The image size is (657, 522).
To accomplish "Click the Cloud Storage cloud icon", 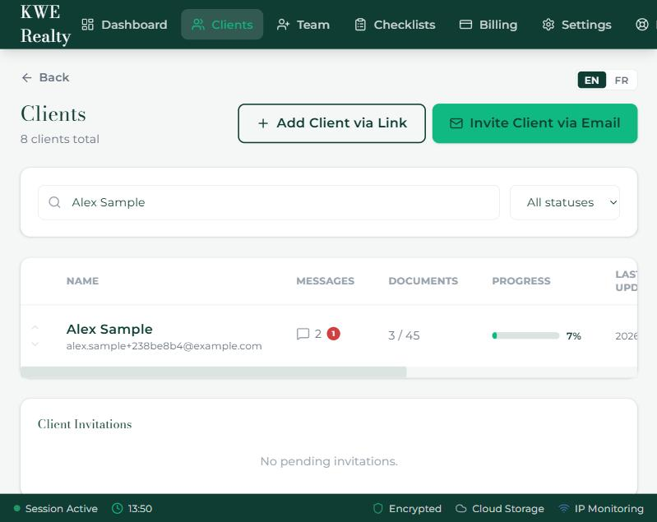I will click(x=461, y=509).
